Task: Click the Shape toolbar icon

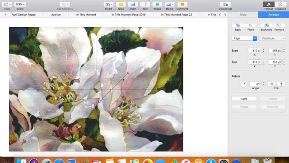Action: click(x=157, y=4)
